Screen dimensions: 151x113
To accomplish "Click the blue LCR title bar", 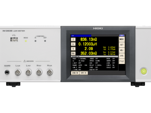I will (x=81, y=36).
